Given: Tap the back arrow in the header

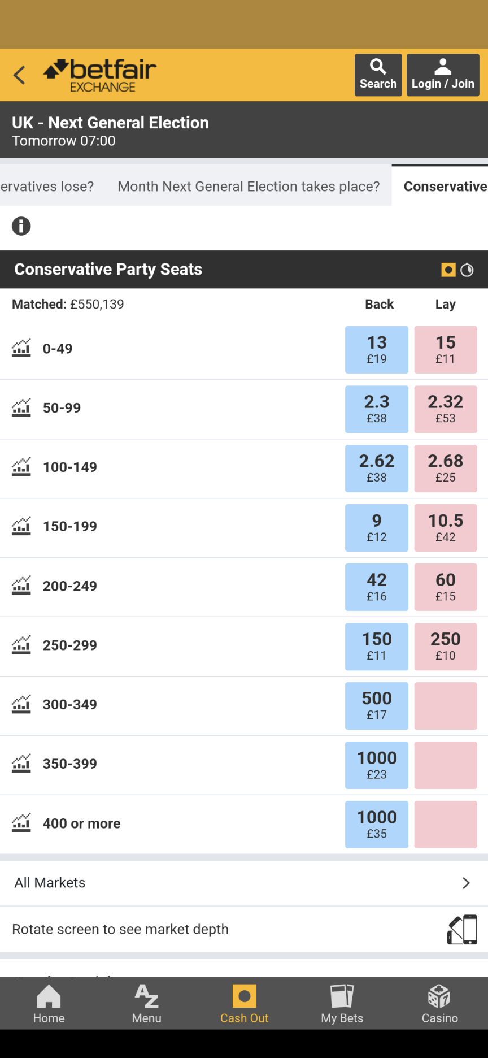Looking at the screenshot, I should click(x=19, y=75).
